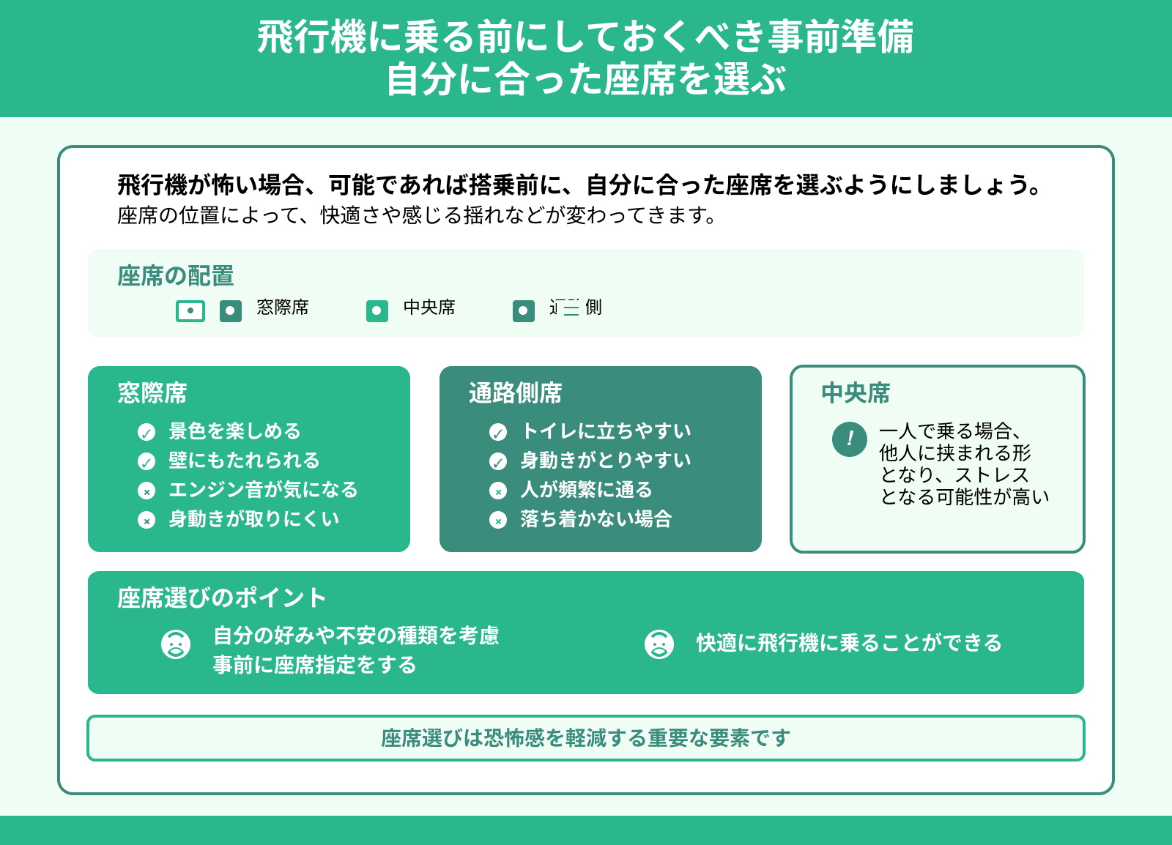Click the 窓際席 legend label
The height and width of the screenshot is (845, 1172).
coord(283,307)
